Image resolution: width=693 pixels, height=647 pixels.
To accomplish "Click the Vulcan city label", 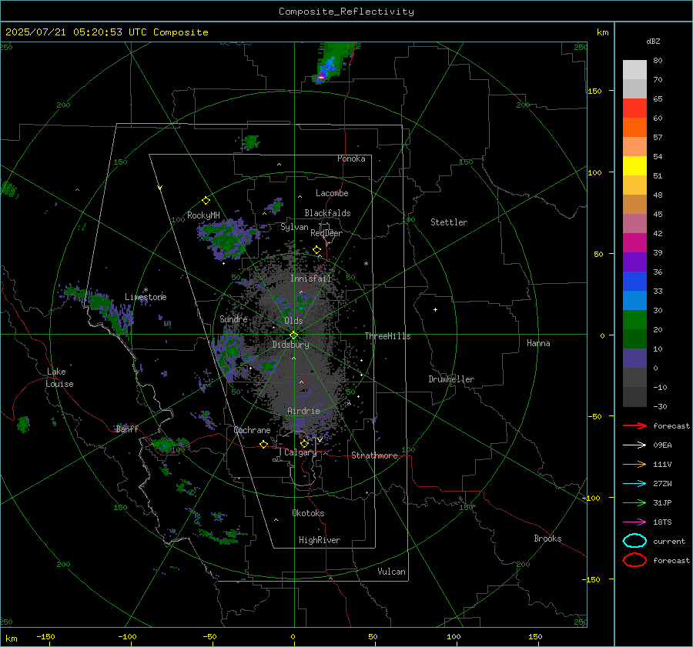I will click(x=391, y=572).
